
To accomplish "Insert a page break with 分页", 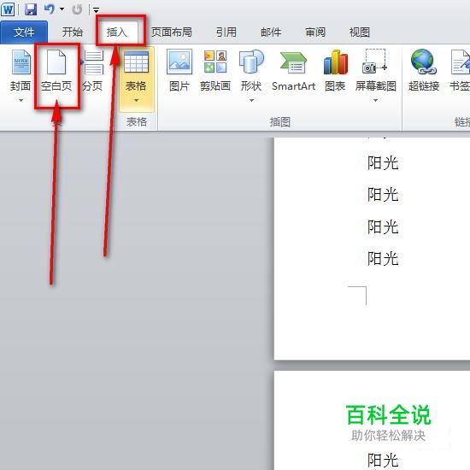I will [93, 71].
